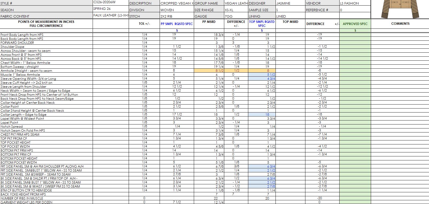429x204 pixels.
Task: Click the FAUX LEATHER fabric content cell
Action: (x=111, y=15)
